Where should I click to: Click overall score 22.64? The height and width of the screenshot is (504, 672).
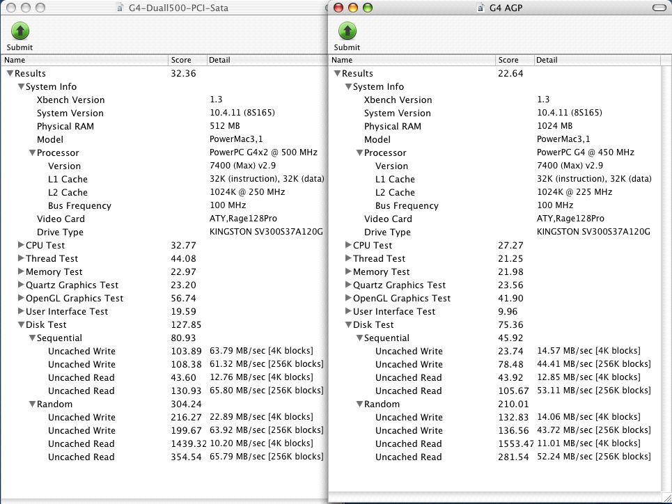(x=511, y=74)
